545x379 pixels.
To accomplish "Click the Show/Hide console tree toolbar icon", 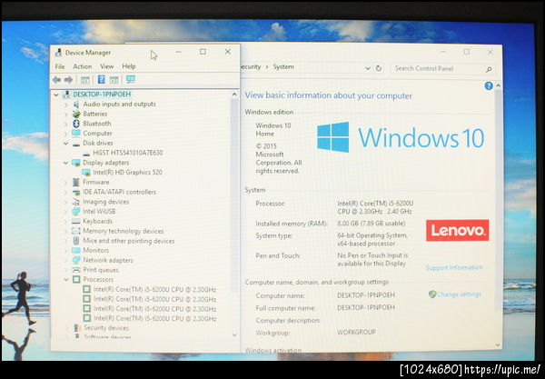I will [85, 80].
